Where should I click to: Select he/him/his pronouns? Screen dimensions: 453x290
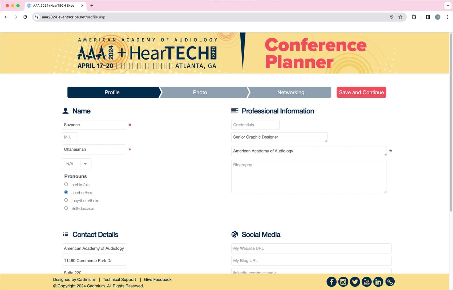pyautogui.click(x=66, y=184)
